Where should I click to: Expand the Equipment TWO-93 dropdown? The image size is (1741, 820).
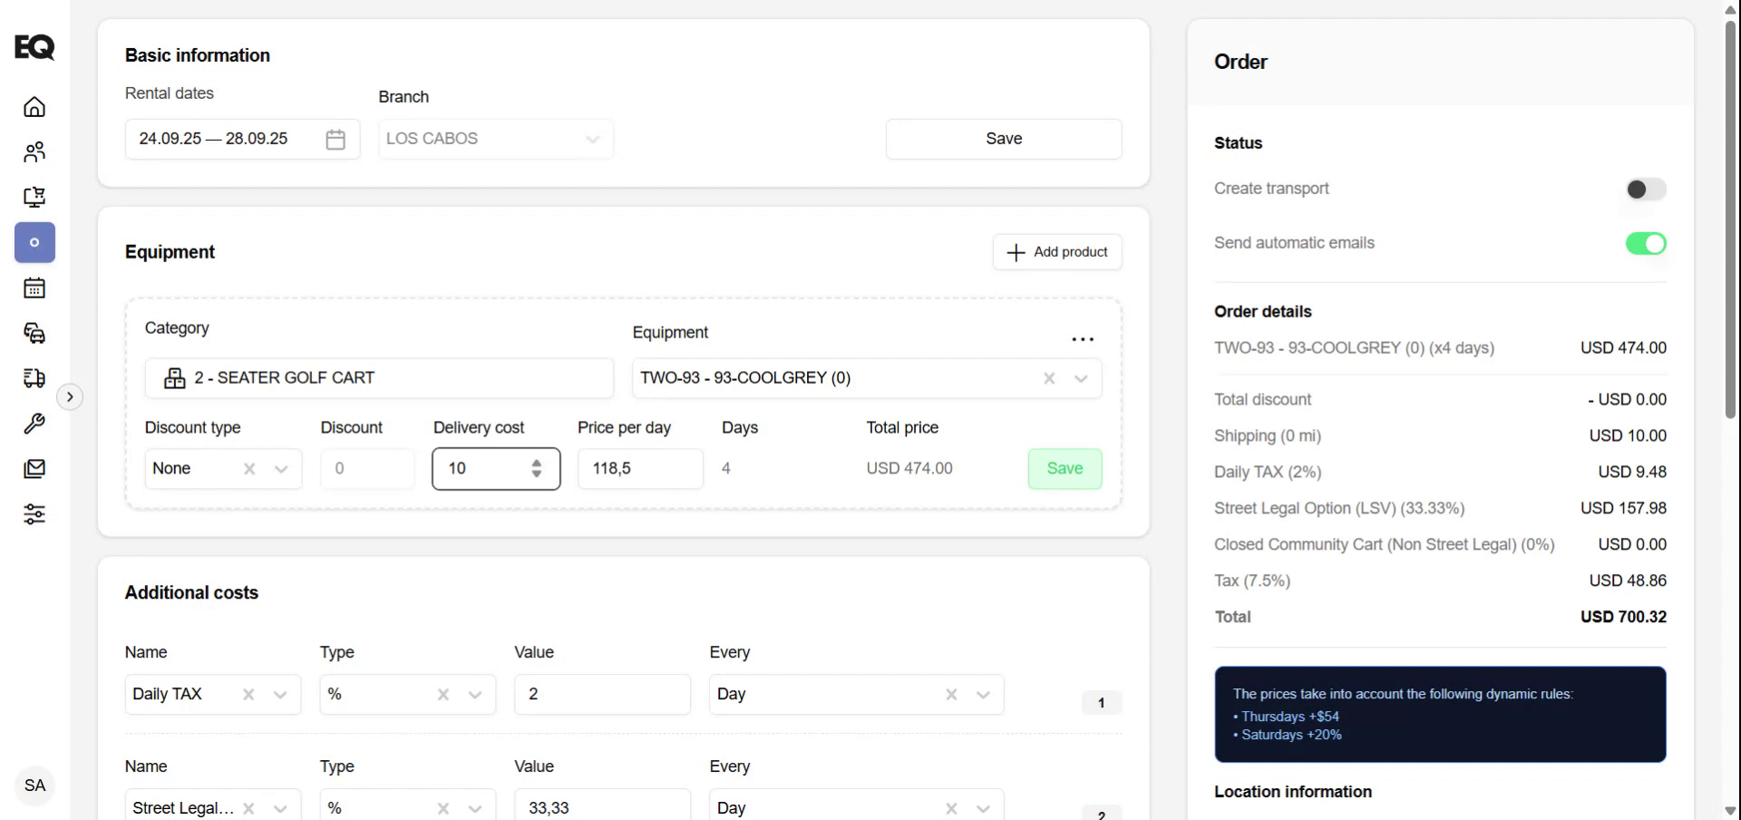pos(1081,378)
